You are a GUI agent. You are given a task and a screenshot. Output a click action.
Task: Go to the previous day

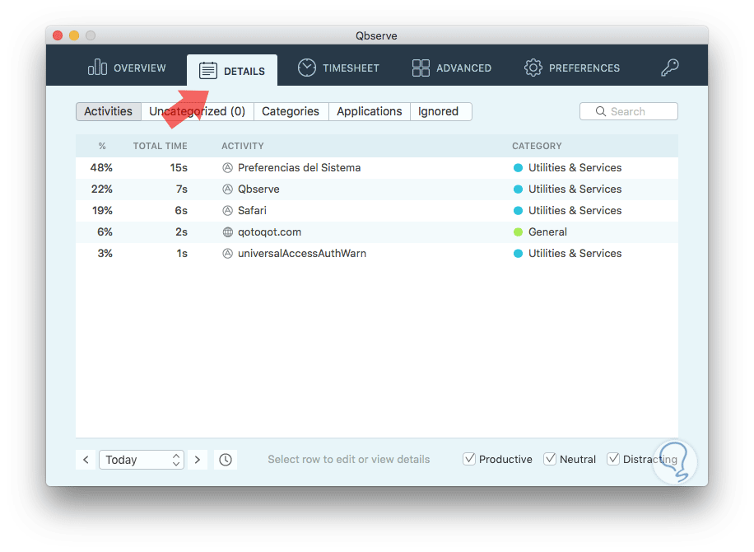point(86,460)
